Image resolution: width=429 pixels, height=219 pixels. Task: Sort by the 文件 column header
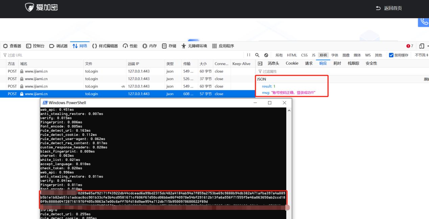pos(105,64)
